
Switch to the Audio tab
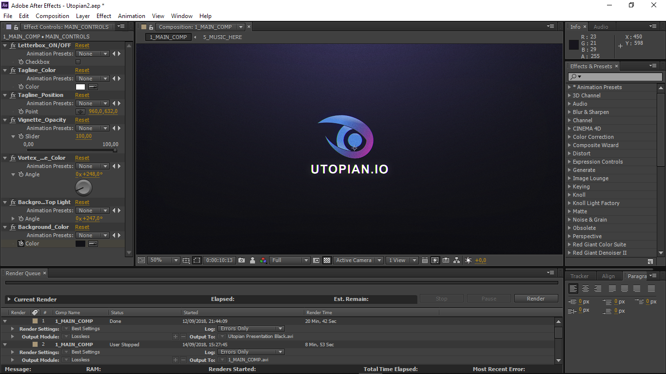coord(601,27)
